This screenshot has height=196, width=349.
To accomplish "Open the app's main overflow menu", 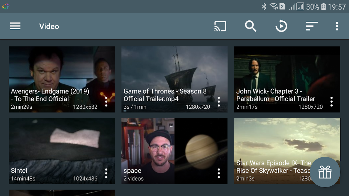I will [x=337, y=26].
